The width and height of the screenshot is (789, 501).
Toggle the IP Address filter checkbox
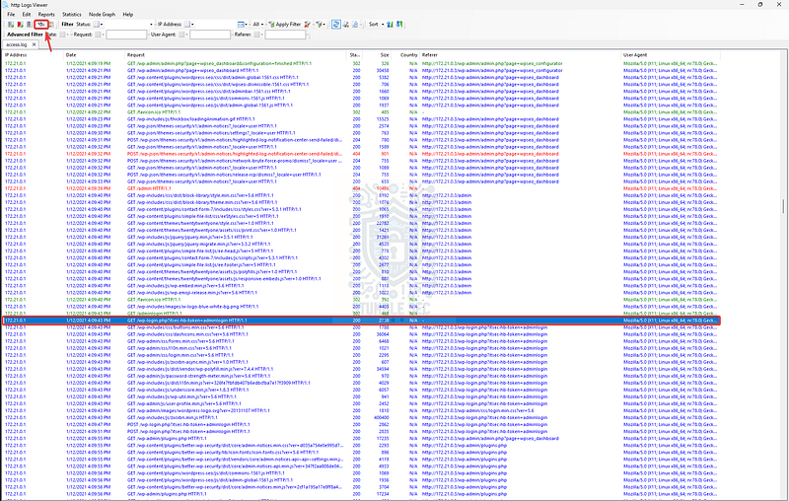tap(187, 24)
